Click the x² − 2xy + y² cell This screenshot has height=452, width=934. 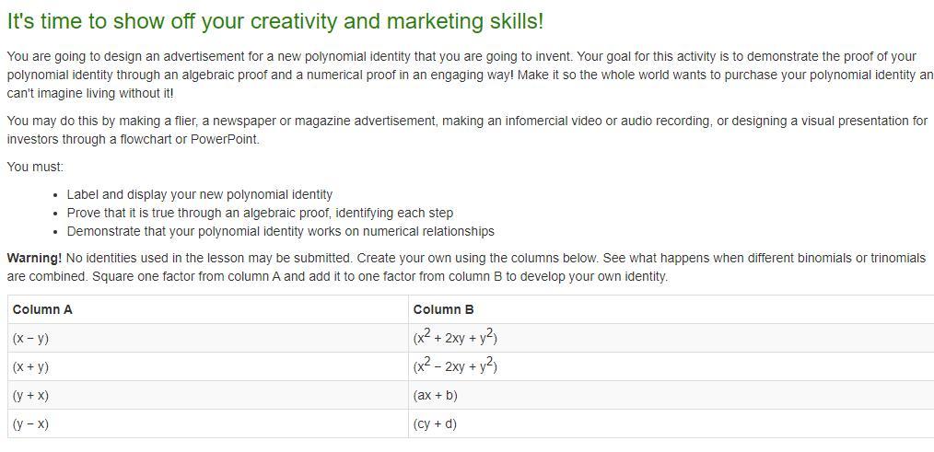[671, 366]
